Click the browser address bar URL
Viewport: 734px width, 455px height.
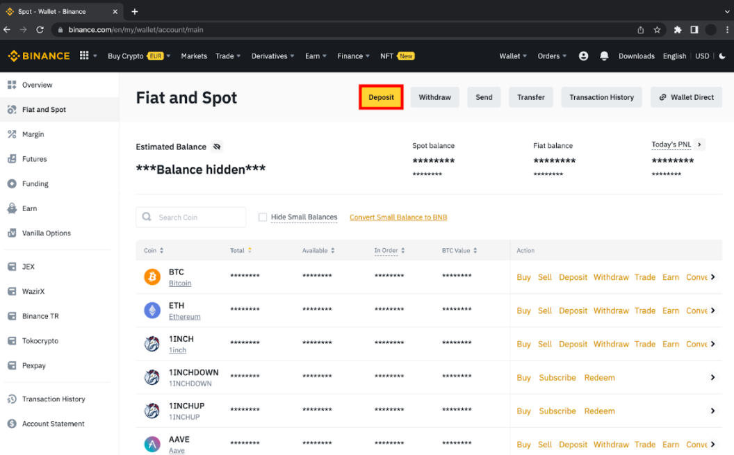(x=136, y=30)
